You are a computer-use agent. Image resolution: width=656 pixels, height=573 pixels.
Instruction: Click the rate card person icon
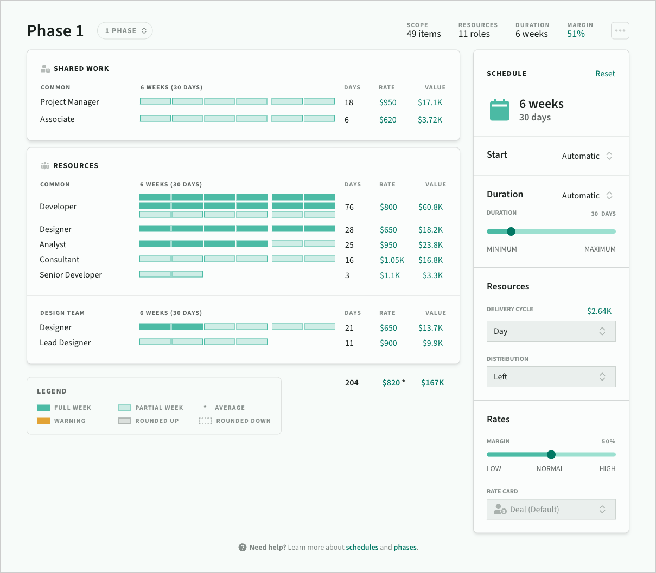tap(500, 510)
